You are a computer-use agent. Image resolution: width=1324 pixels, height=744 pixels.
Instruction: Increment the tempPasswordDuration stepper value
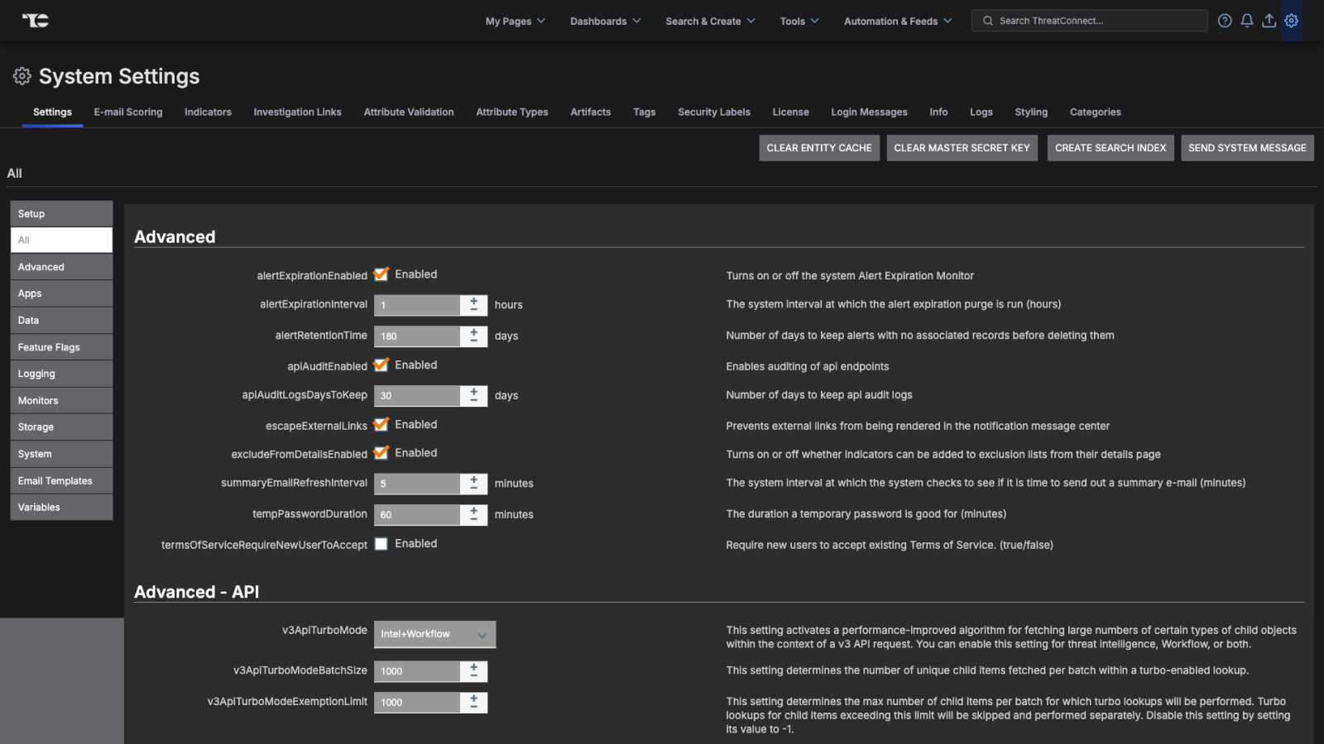click(x=473, y=509)
